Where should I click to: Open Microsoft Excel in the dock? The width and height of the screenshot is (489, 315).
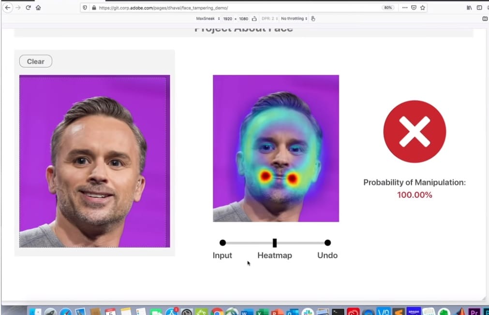[262, 312]
